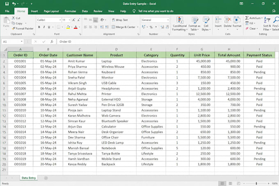Switch to the Page Layout tab
This screenshot has width=279, height=186.
click(x=51, y=11)
